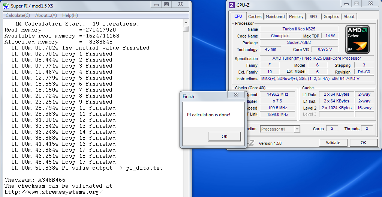Click the Stepping value 3
This screenshot has width=382, height=197.
click(x=364, y=65)
